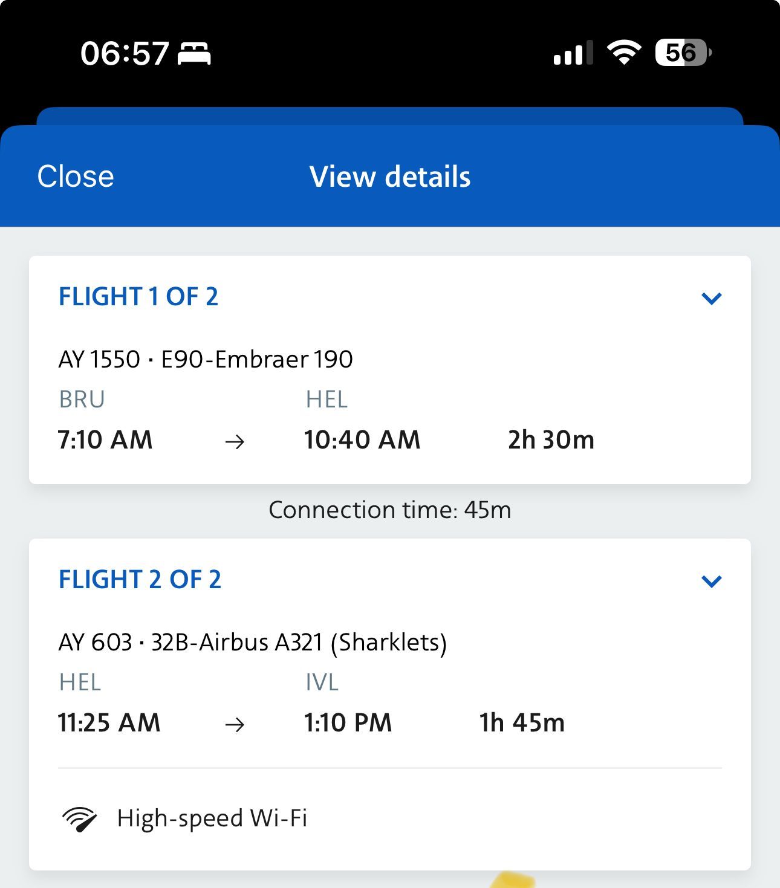Tap AY 603 Airbus A321 flight info
This screenshot has height=888, width=780.
click(x=253, y=642)
